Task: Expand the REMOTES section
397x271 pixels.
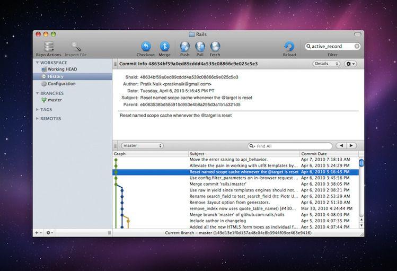Action: (x=37, y=118)
